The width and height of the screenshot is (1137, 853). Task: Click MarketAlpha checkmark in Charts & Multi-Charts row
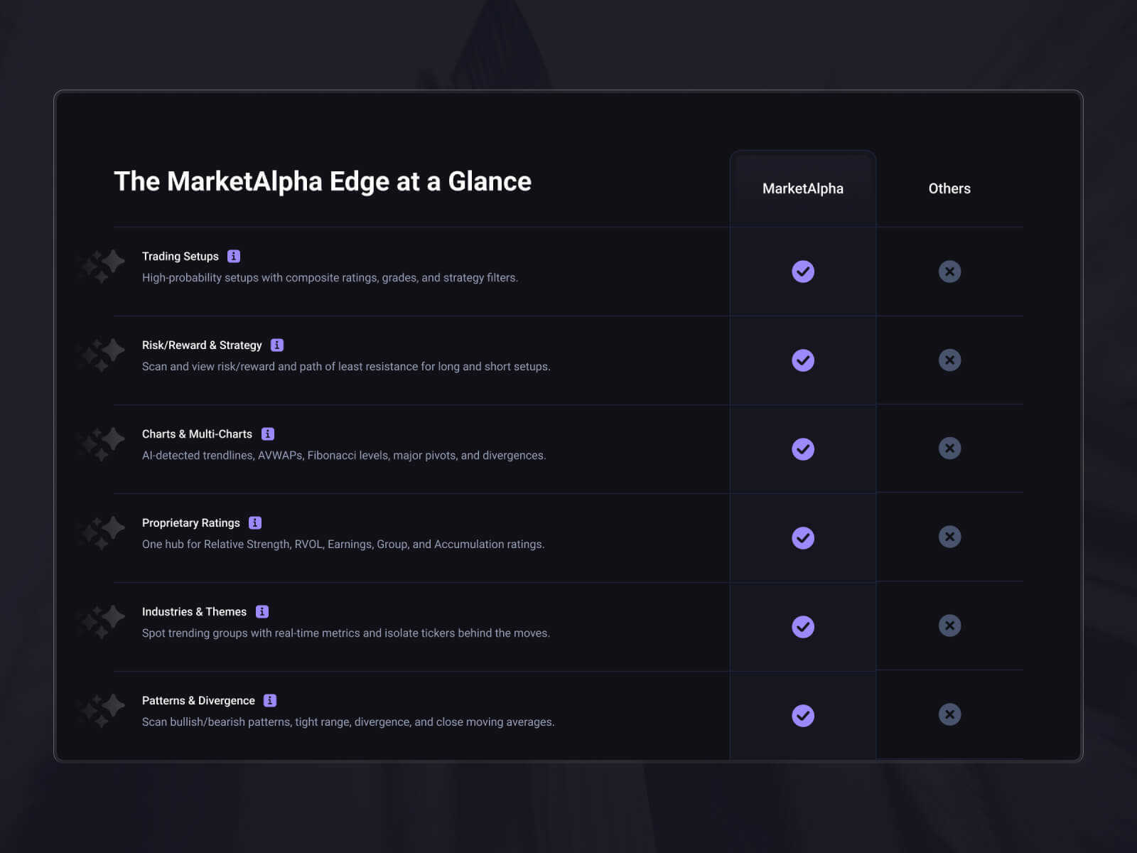(x=803, y=449)
